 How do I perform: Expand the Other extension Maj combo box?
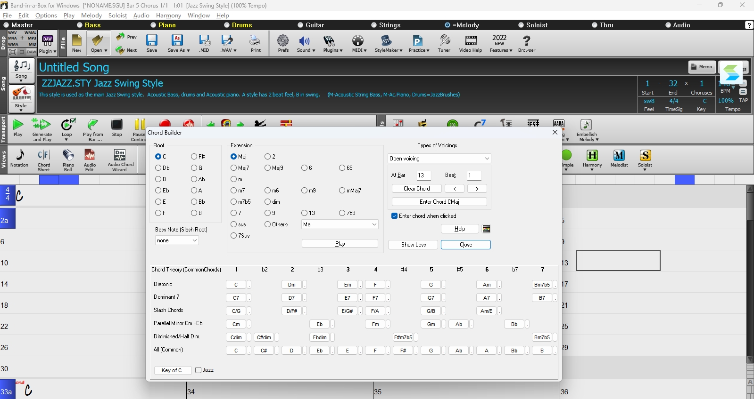pyautogui.click(x=340, y=224)
